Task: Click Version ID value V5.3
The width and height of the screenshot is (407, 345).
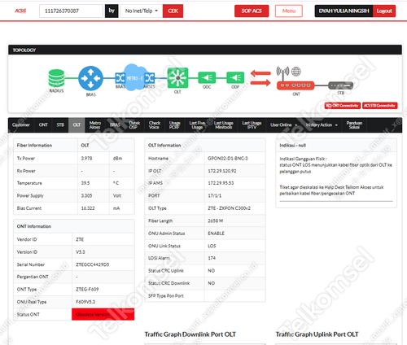Action: 81,252
